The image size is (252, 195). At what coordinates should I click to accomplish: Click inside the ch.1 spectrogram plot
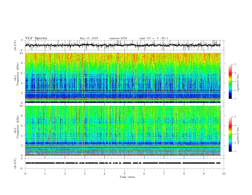pos(123,78)
